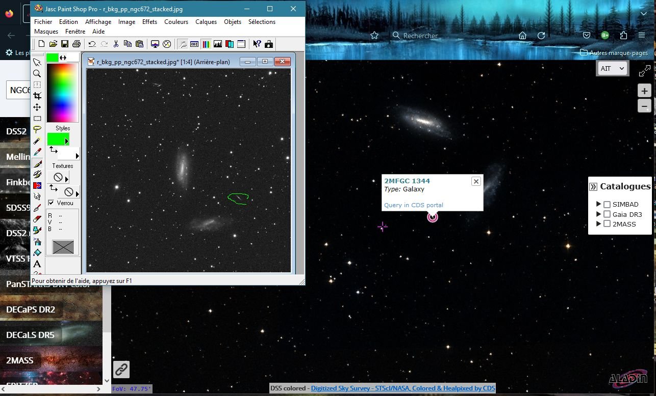Enable the SIMBAD catalogue checkbox

(607, 205)
